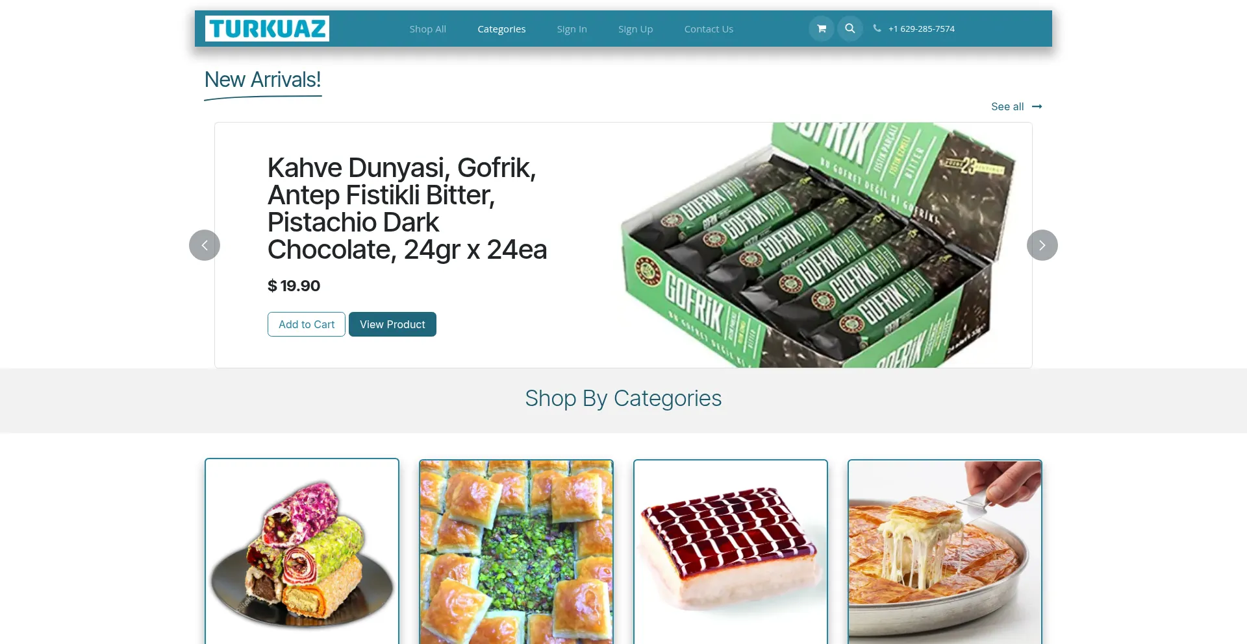Screen dimensions: 1247x644
Task: Click the See all arrow icon
Action: click(x=1037, y=106)
